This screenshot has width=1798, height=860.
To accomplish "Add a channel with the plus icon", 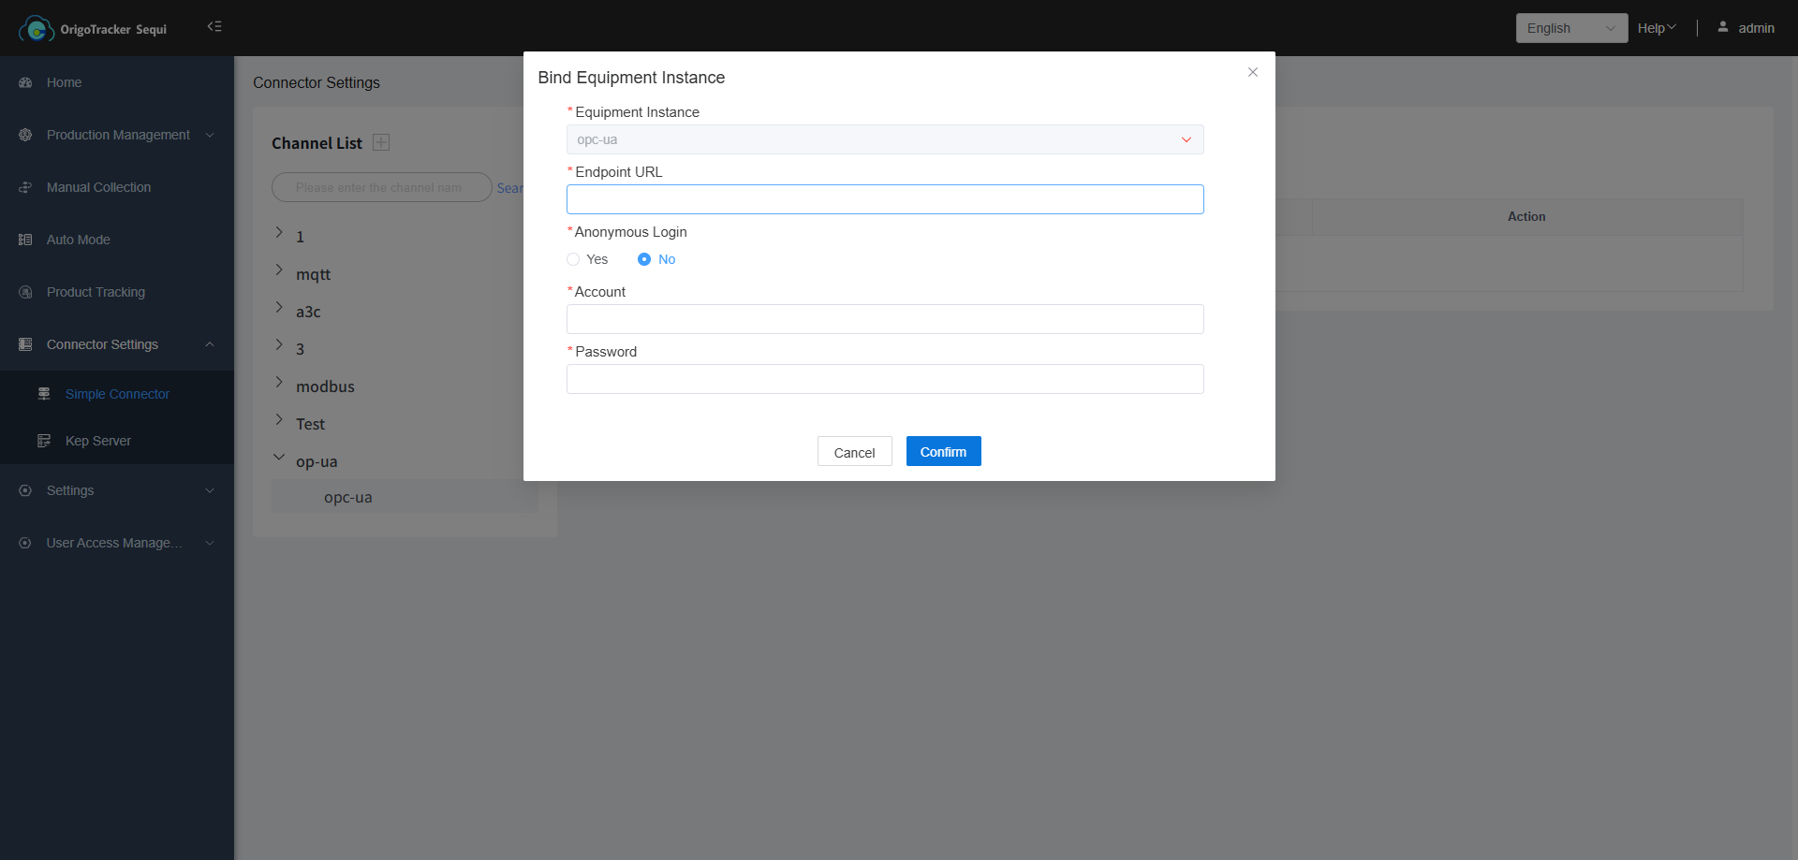I will coord(381,142).
